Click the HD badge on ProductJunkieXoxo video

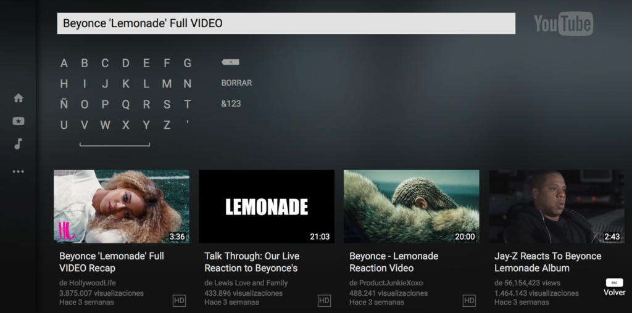(x=469, y=300)
